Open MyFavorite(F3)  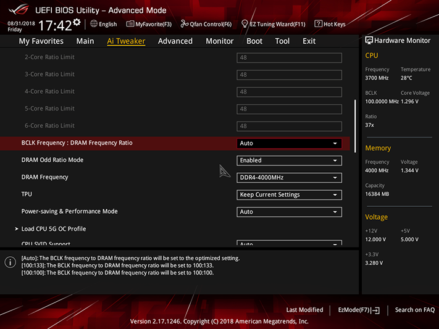(x=149, y=24)
